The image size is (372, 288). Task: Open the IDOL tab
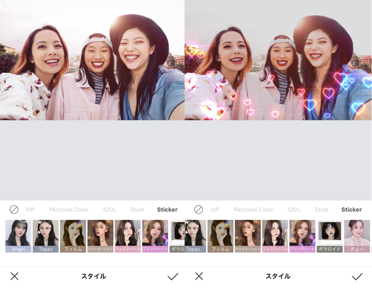[110, 210]
